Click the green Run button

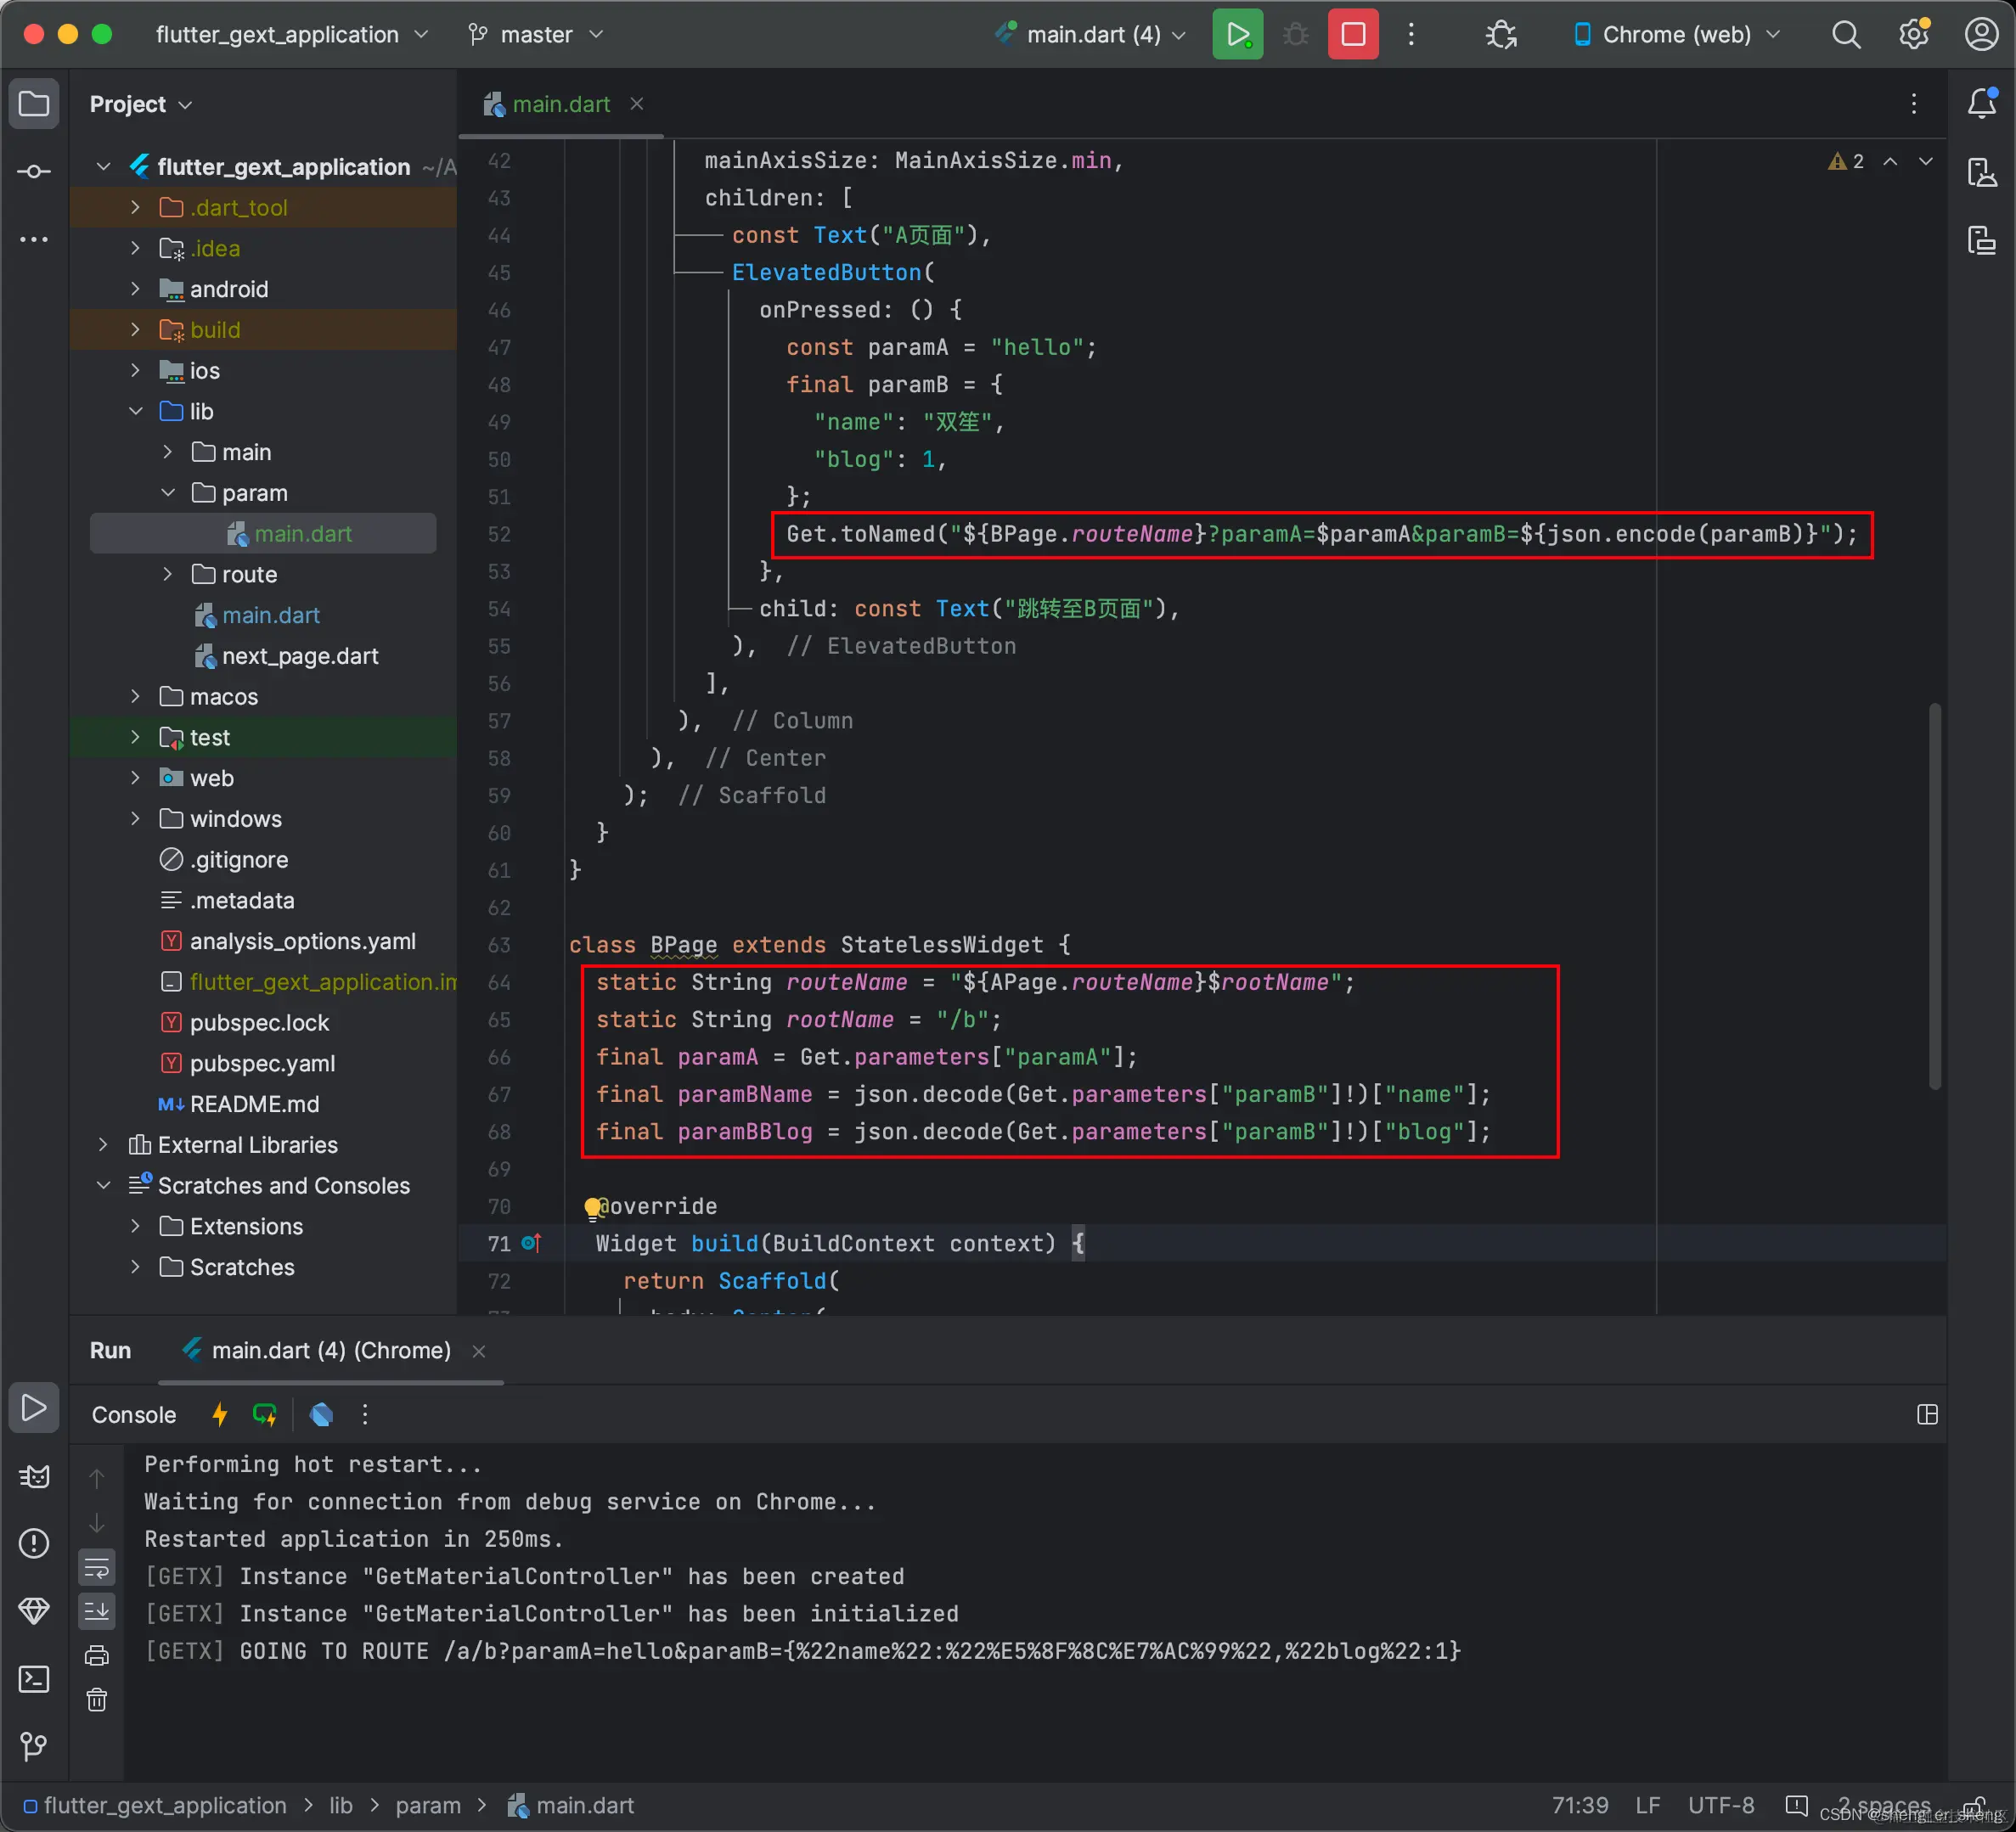tap(1237, 34)
